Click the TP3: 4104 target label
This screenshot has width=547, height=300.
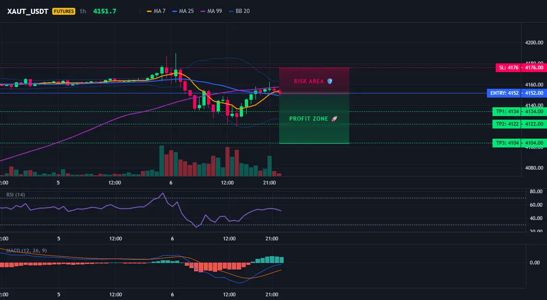pos(507,143)
